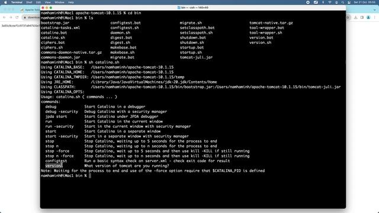Image resolution: width=379 pixels, height=213 pixels.
Task: Click catalina-tasks.xml in listing
Action: coord(60,28)
